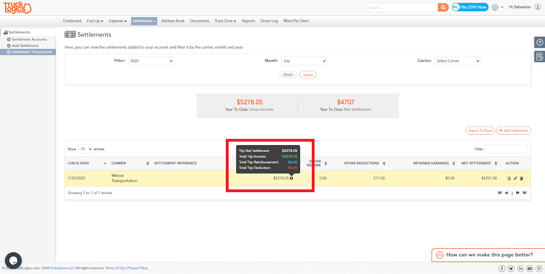Open the Documents menu item
Image resolution: width=545 pixels, height=274 pixels.
pyautogui.click(x=200, y=21)
